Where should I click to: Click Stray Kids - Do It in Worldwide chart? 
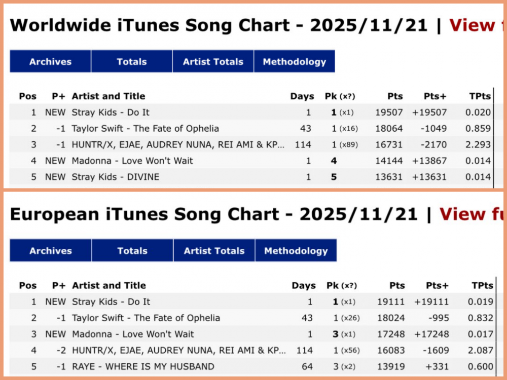click(x=111, y=112)
